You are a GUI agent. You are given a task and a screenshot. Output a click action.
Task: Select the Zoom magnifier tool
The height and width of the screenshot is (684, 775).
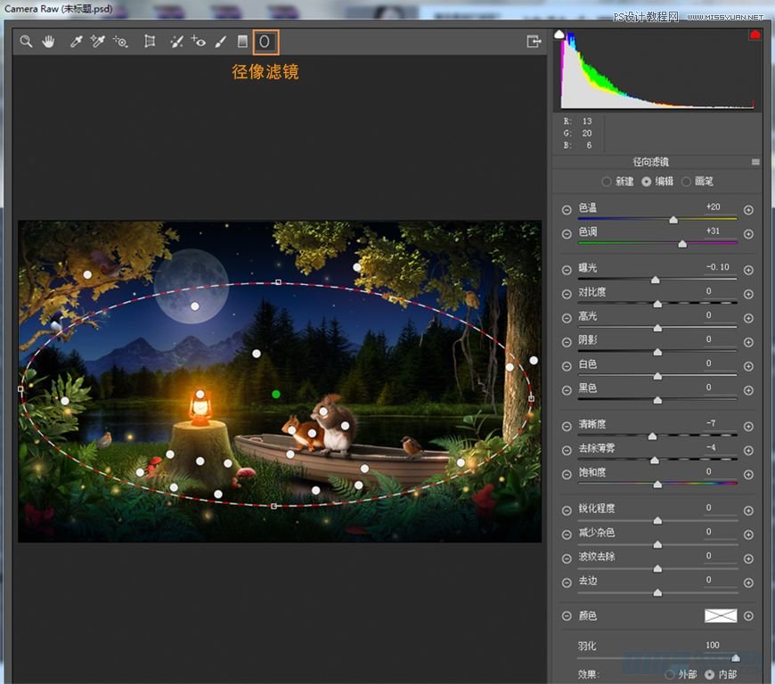click(x=27, y=41)
